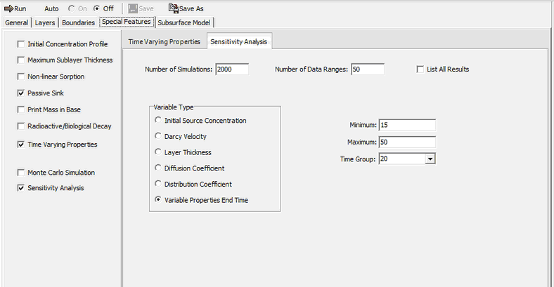The image size is (554, 287).
Task: Click the Save As icon
Action: (173, 8)
